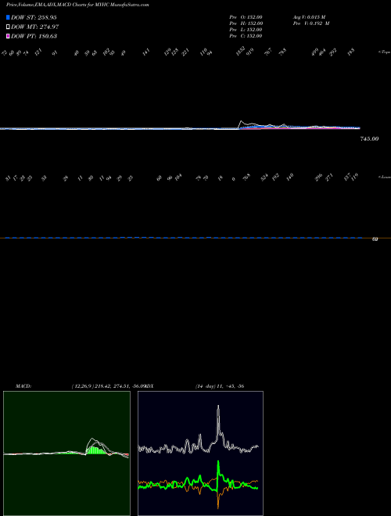Image resolution: width=391 pixels, height=516 pixels.
Task: Click the 140 low value label
Action: pyautogui.click(x=289, y=177)
